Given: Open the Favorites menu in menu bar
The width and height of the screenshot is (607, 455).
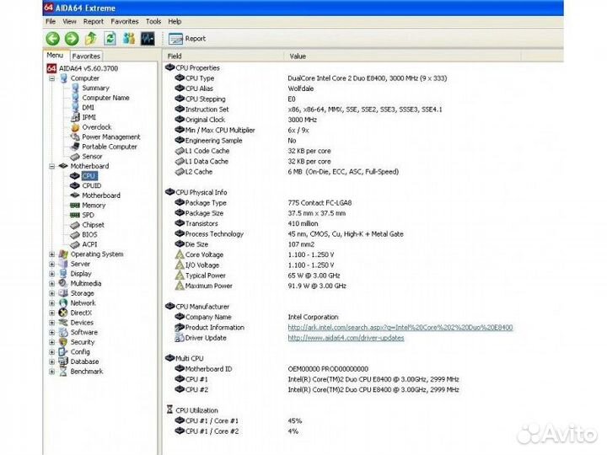Looking at the screenshot, I should click(125, 22).
